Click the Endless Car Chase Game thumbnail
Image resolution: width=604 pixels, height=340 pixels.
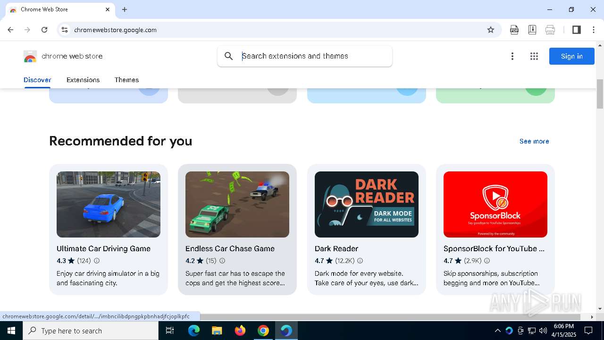[x=237, y=204]
